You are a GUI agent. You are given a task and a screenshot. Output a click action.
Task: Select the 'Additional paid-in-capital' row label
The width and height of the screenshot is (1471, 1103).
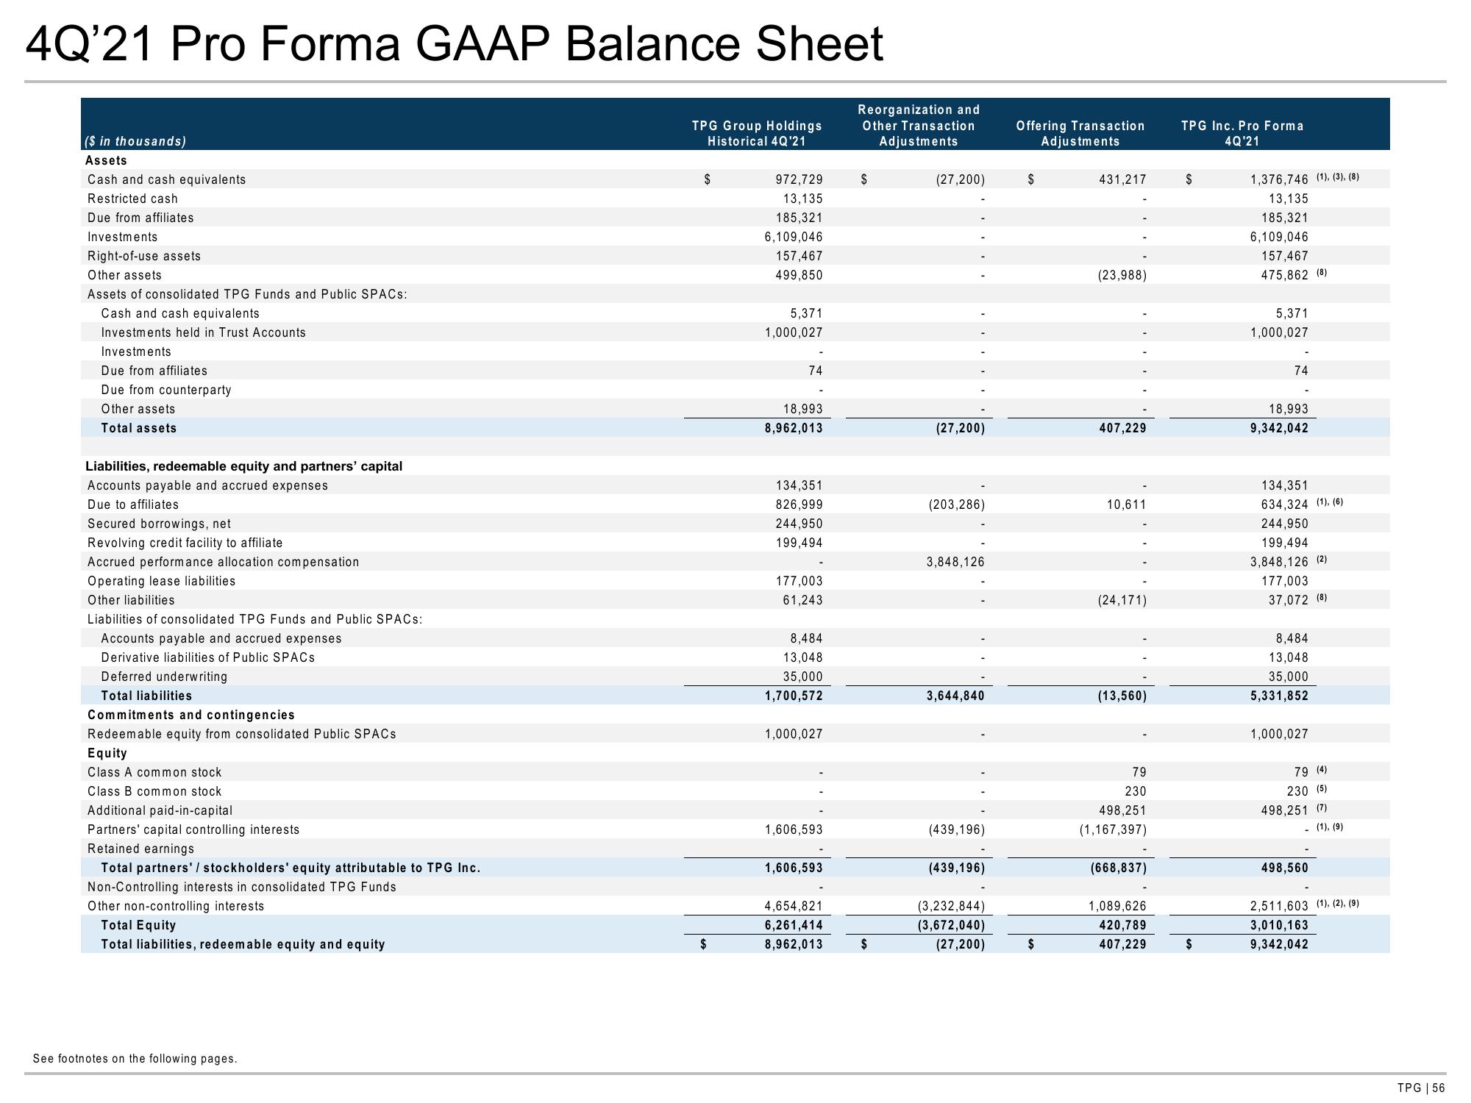click(160, 810)
